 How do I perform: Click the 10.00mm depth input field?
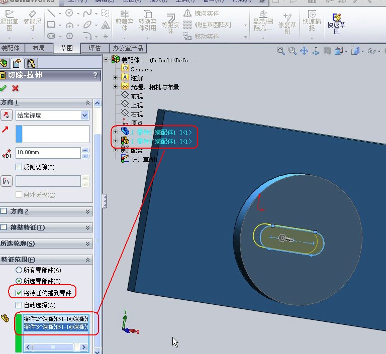(48, 153)
